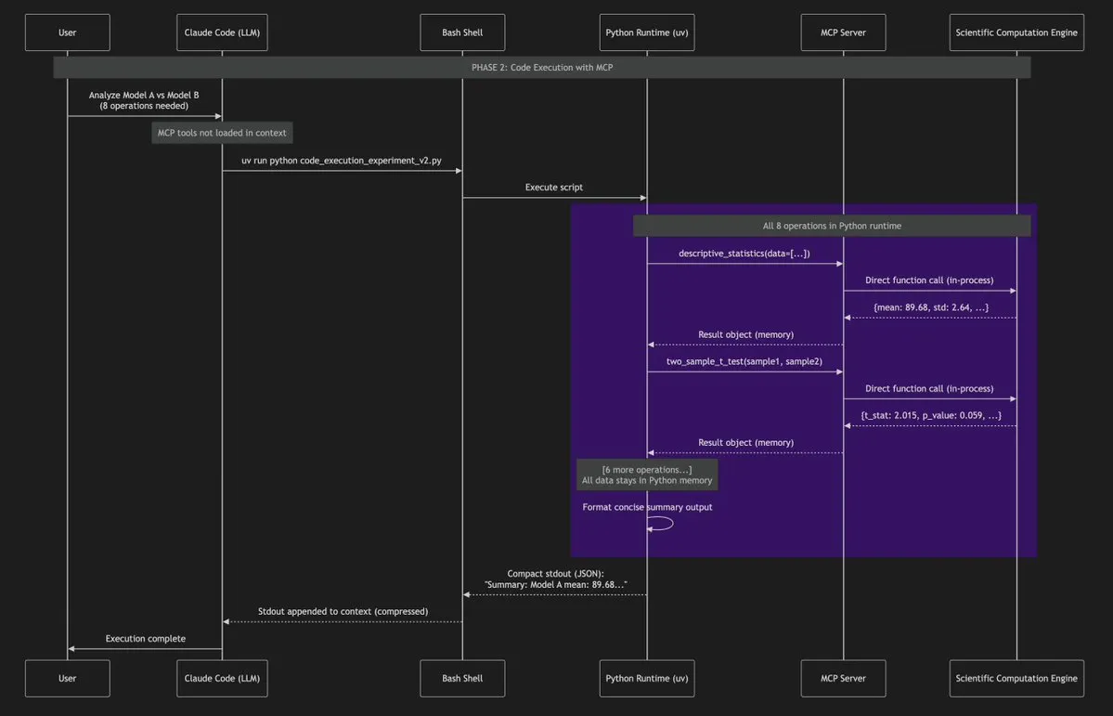Image resolution: width=1113 pixels, height=716 pixels.
Task: Click the User participant box at top
Action: tap(67, 32)
